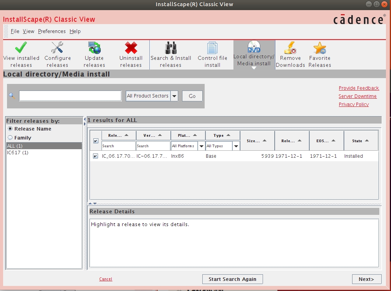The image size is (391, 291).
Task: Open Remove Downloads
Action: (290, 54)
